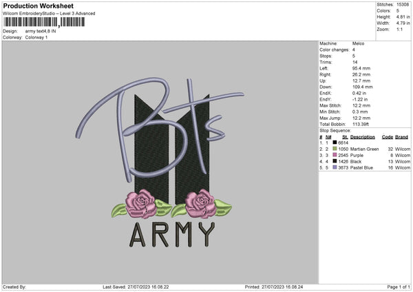The width and height of the screenshot is (413, 292).
Task: Click the design name 'army text4,8 IN'
Action: (x=41, y=31)
